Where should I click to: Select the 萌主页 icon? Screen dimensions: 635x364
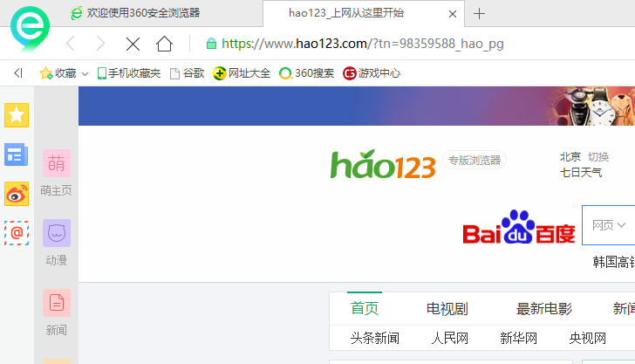point(57,163)
